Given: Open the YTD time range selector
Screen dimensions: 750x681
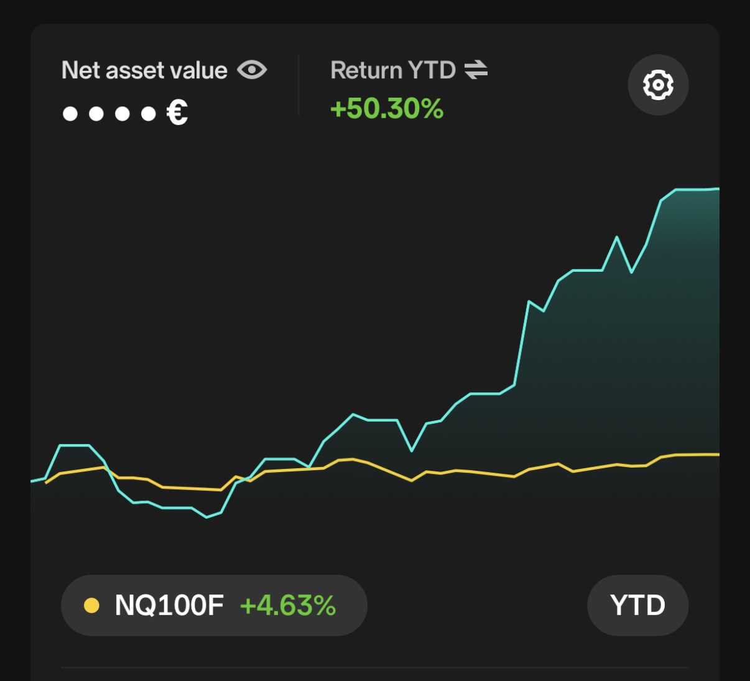Looking at the screenshot, I should click(x=637, y=606).
